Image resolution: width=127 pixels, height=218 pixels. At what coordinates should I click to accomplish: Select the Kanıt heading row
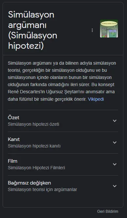click(63, 143)
